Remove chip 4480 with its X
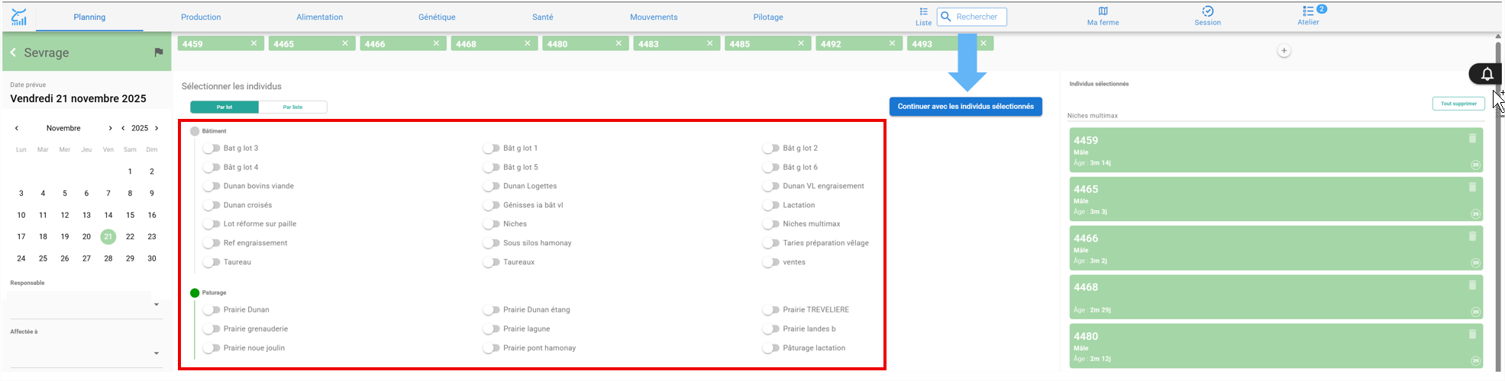This screenshot has width=1505, height=381. click(618, 43)
